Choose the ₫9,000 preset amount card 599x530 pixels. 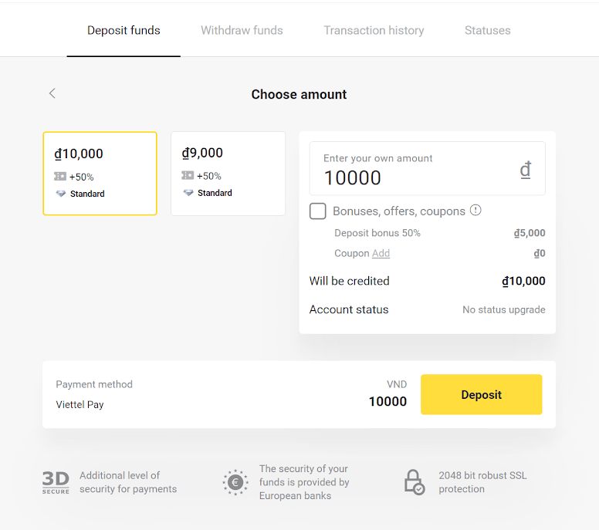(228, 174)
